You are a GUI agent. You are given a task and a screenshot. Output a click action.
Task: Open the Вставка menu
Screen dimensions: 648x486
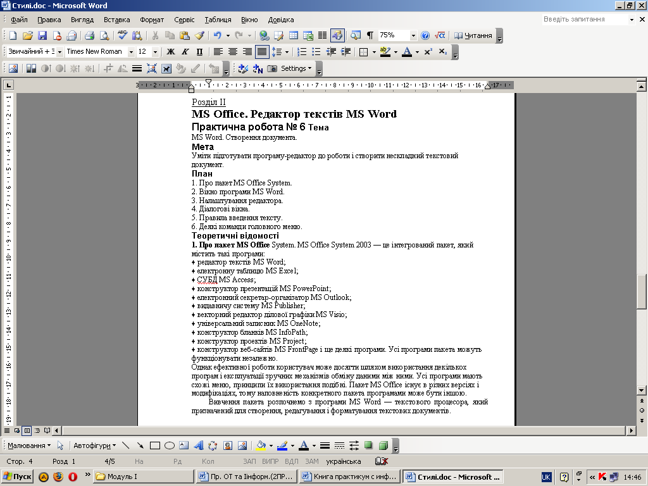point(116,20)
